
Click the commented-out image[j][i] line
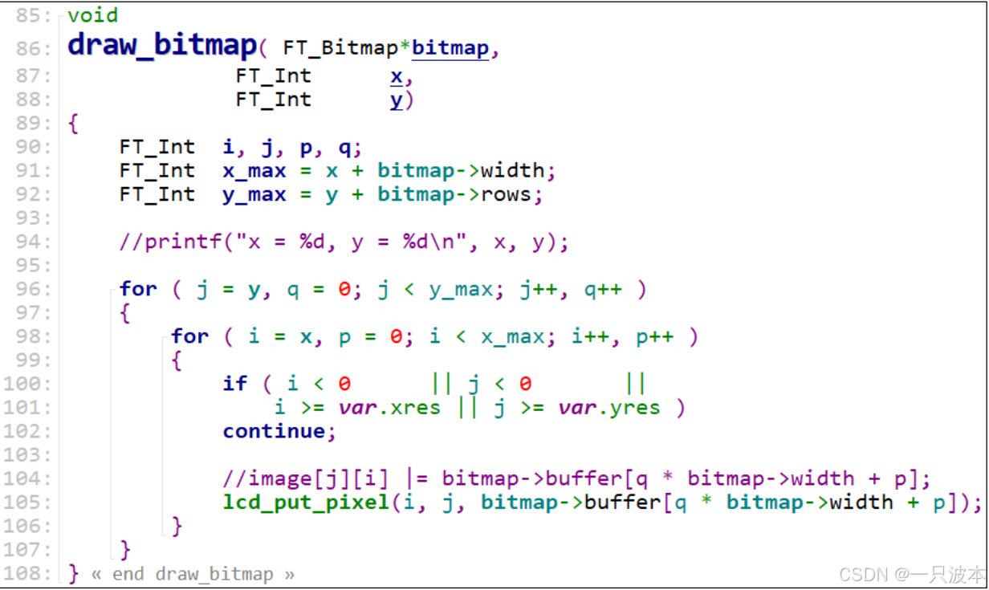tap(576, 479)
